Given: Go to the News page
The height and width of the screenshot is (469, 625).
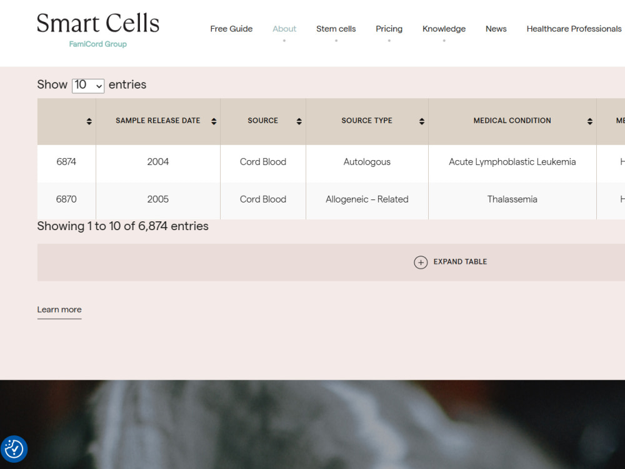Looking at the screenshot, I should point(496,29).
